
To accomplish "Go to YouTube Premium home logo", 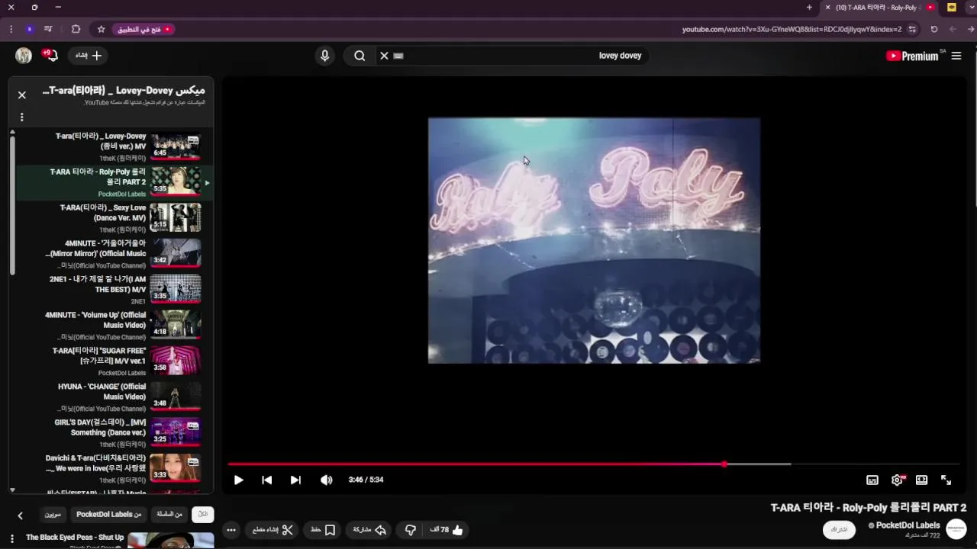I will click(912, 56).
